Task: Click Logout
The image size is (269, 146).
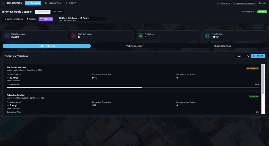Action: pos(262,3)
